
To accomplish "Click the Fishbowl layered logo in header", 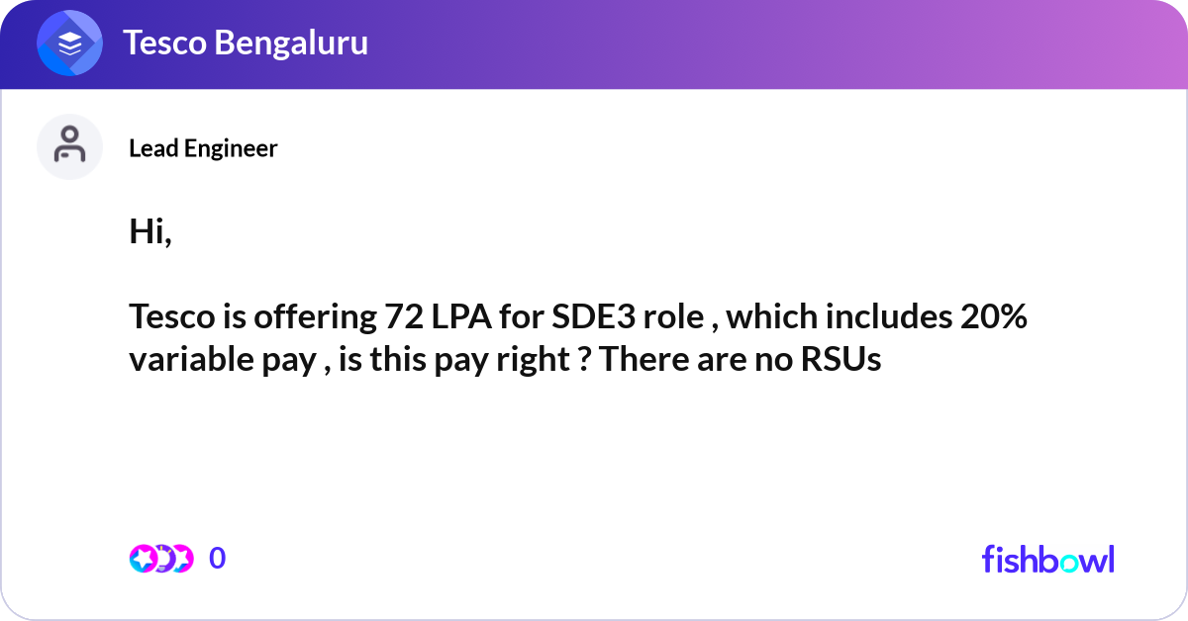I will point(70,44).
